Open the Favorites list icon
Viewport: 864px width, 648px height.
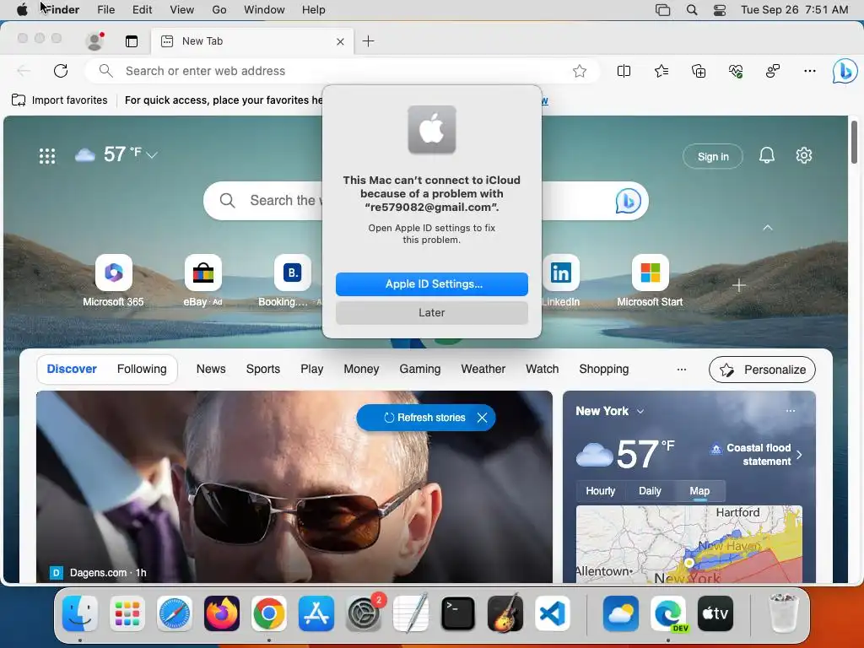(x=661, y=71)
